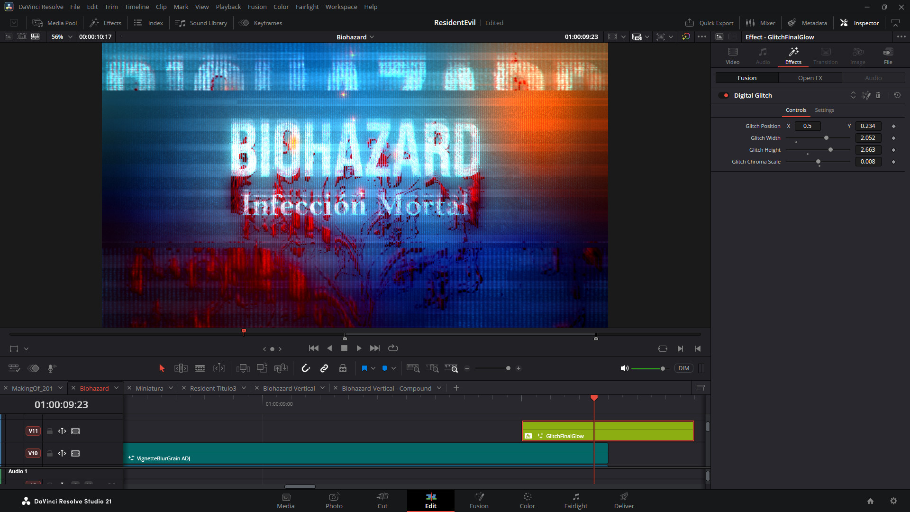Open the Deliver page

point(624,501)
